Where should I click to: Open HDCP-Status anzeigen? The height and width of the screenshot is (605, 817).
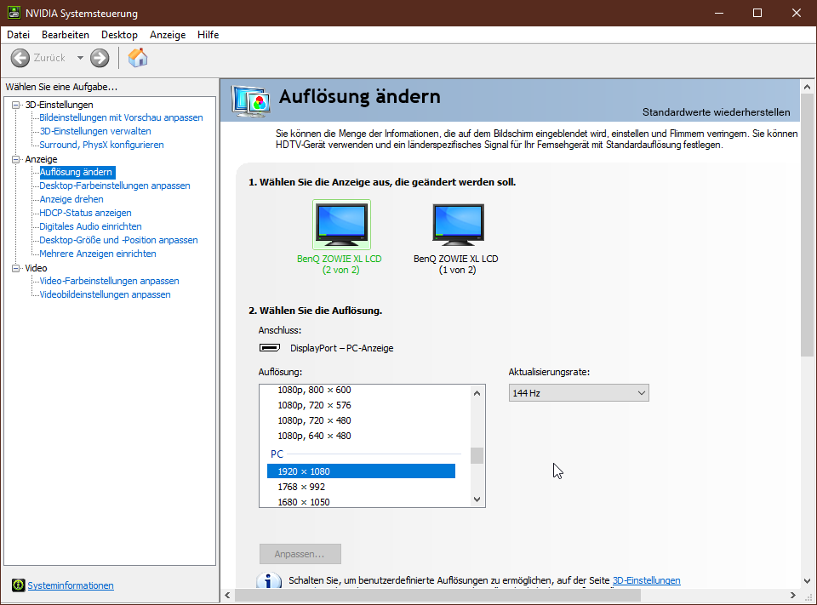85,213
